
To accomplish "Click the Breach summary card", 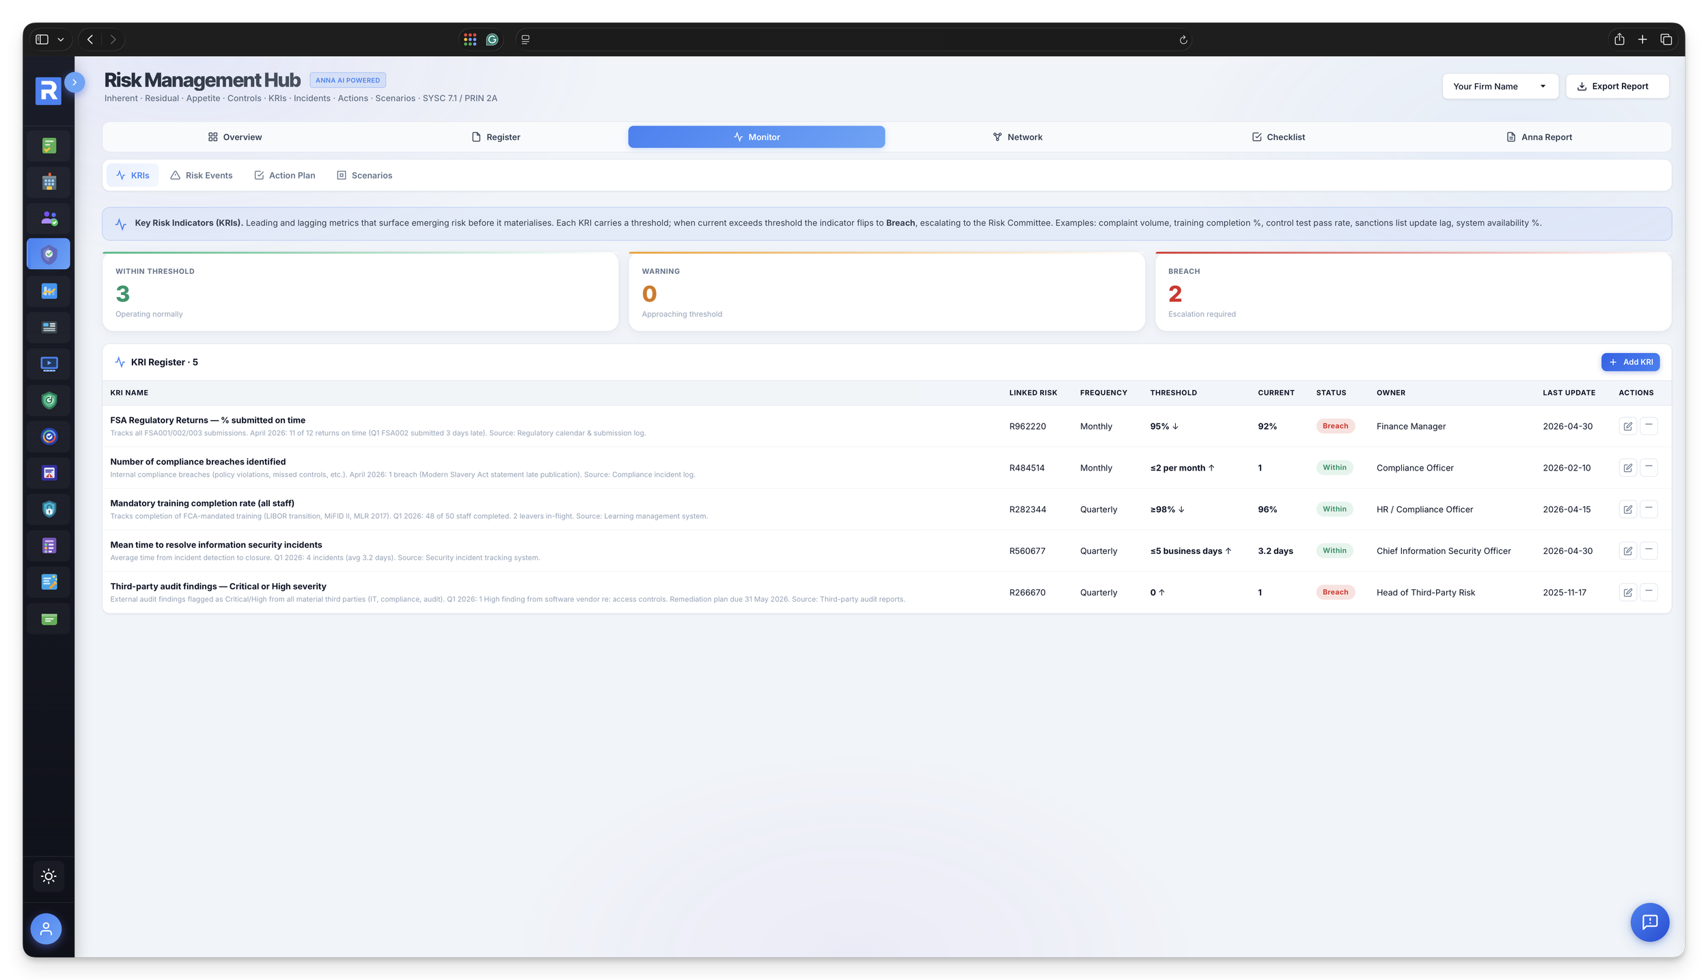I will pos(1413,292).
